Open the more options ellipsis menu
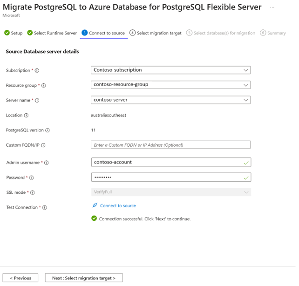The height and width of the screenshot is (286, 299). tap(285, 7)
